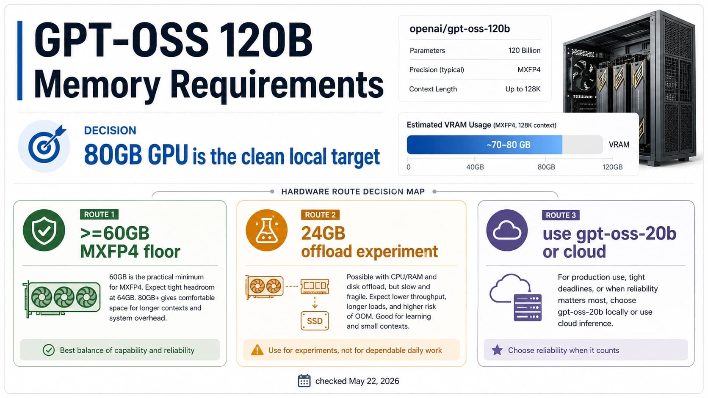Click the calendar icon beside checked date

tap(304, 381)
